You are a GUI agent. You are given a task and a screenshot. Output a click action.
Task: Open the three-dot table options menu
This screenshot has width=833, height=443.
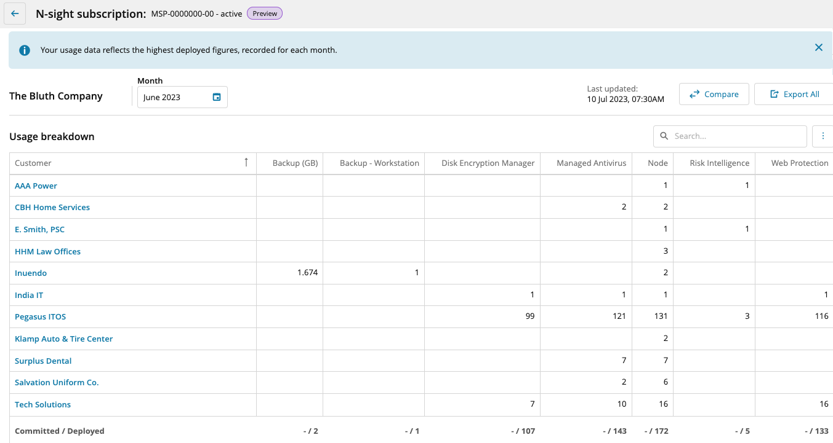(x=823, y=136)
